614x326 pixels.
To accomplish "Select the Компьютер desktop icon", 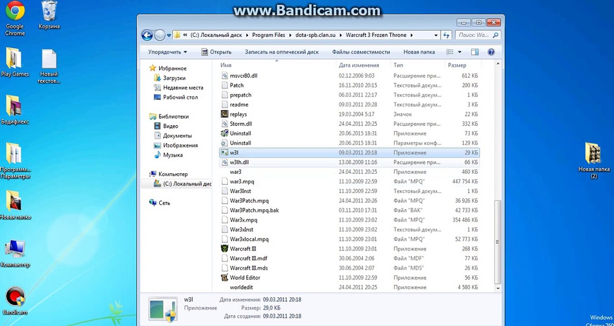I will click(x=15, y=254).
